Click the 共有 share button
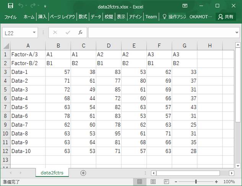This screenshot has height=186, width=242. [x=226, y=17]
